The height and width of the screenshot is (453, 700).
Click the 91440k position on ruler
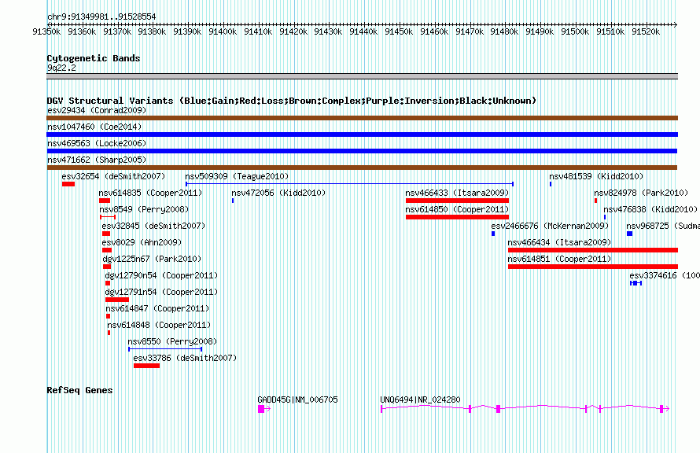pos(363,31)
